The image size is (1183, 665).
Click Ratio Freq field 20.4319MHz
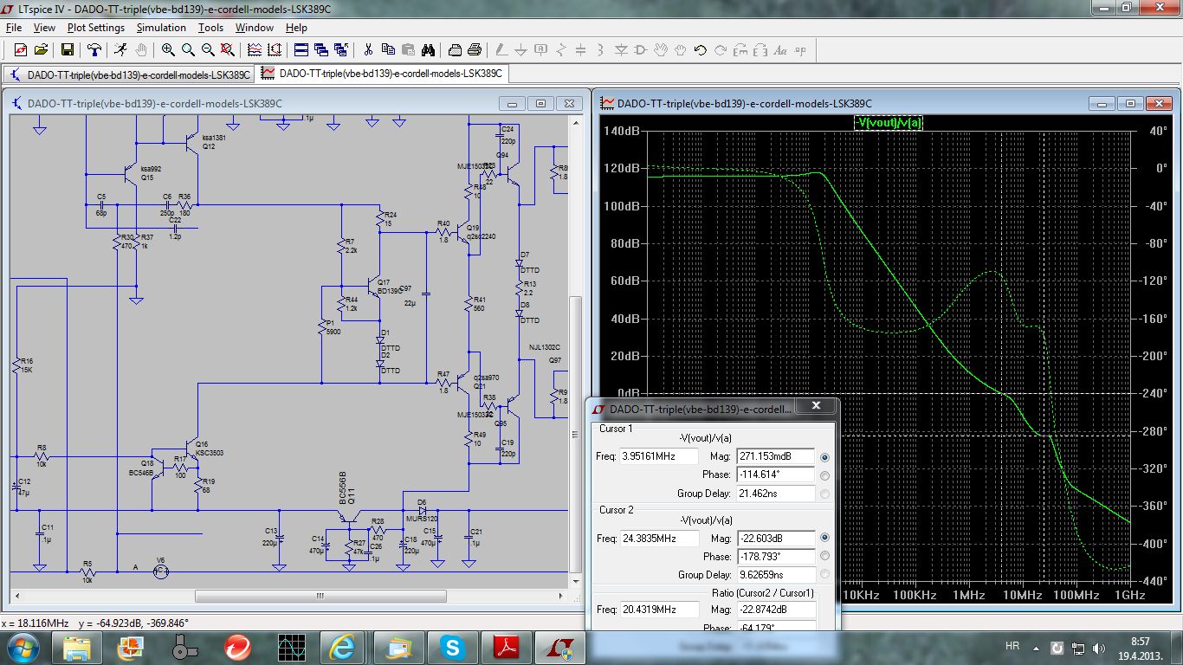(x=659, y=610)
